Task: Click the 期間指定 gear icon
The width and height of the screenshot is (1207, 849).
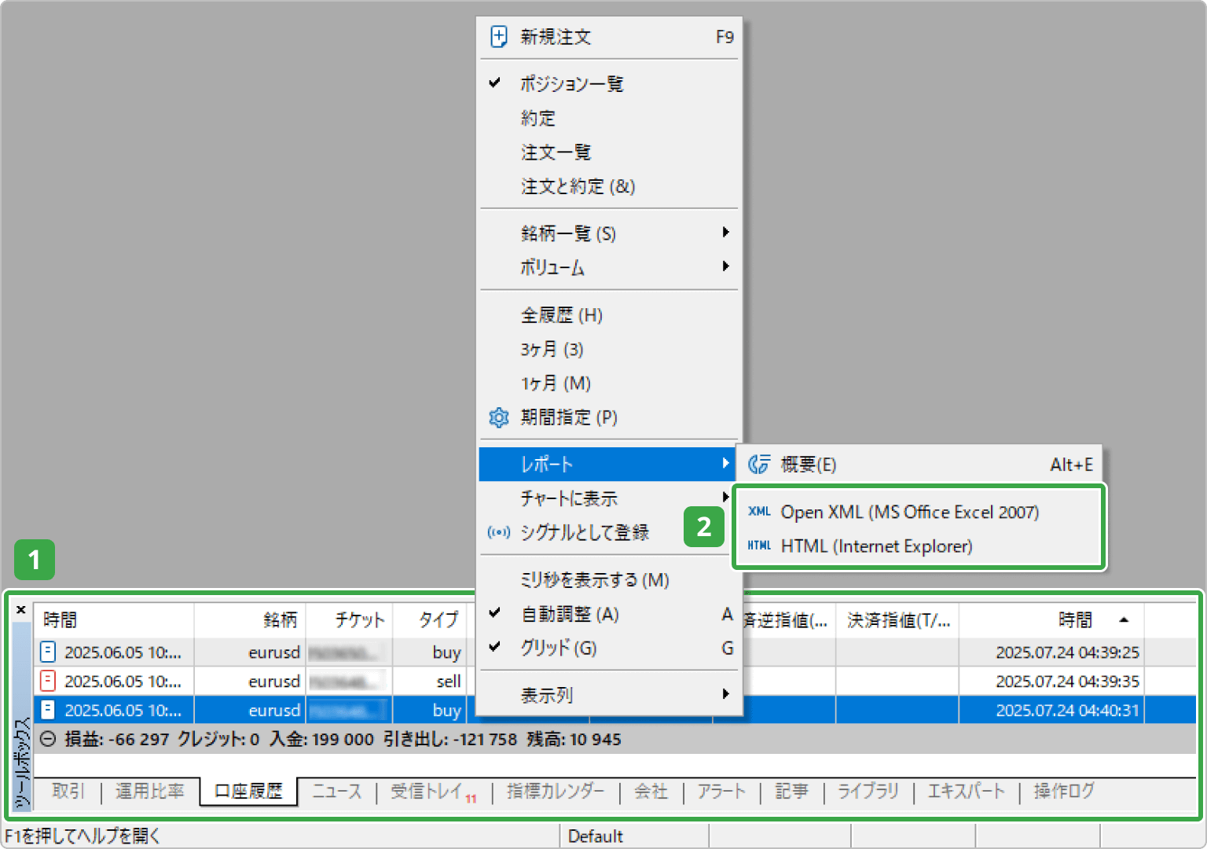Action: pyautogui.click(x=498, y=417)
